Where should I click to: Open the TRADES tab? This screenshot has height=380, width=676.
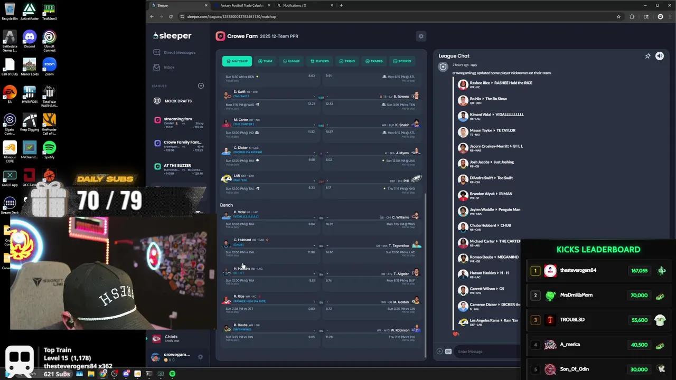point(374,61)
